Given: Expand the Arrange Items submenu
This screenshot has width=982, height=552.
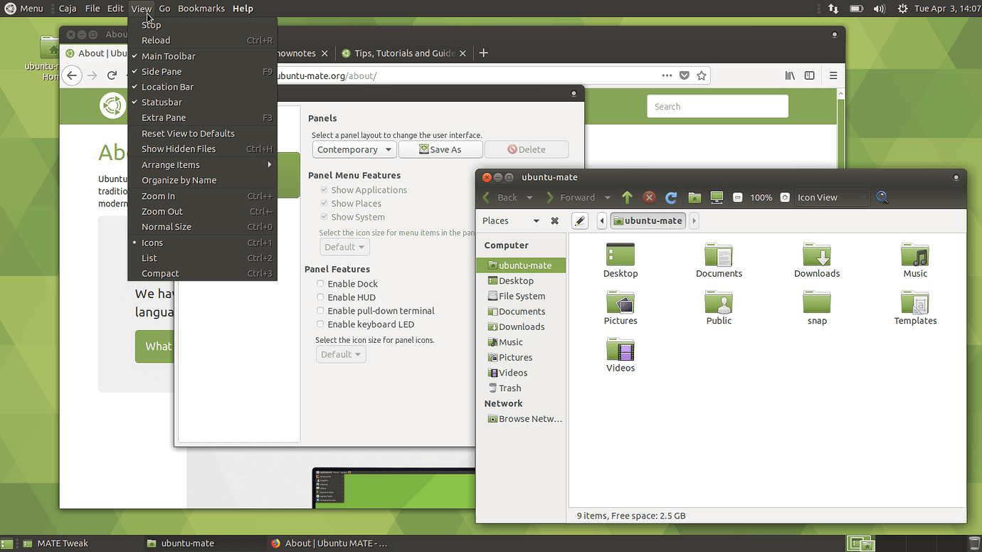Looking at the screenshot, I should click(171, 163).
